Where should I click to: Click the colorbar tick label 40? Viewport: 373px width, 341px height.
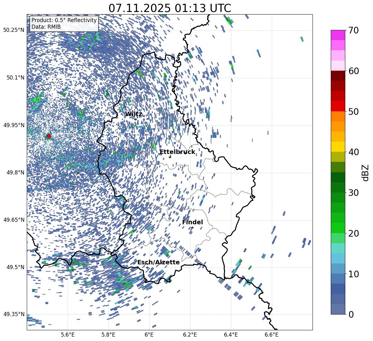pyautogui.click(x=353, y=152)
